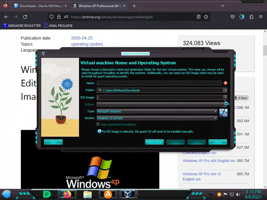Switch to Expert Mode
Image resolution: width=267 pixels, height=200 pixels.
pos(154,142)
